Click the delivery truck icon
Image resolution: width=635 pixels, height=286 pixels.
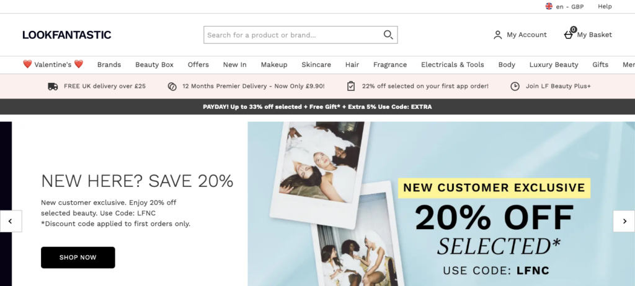coord(53,86)
